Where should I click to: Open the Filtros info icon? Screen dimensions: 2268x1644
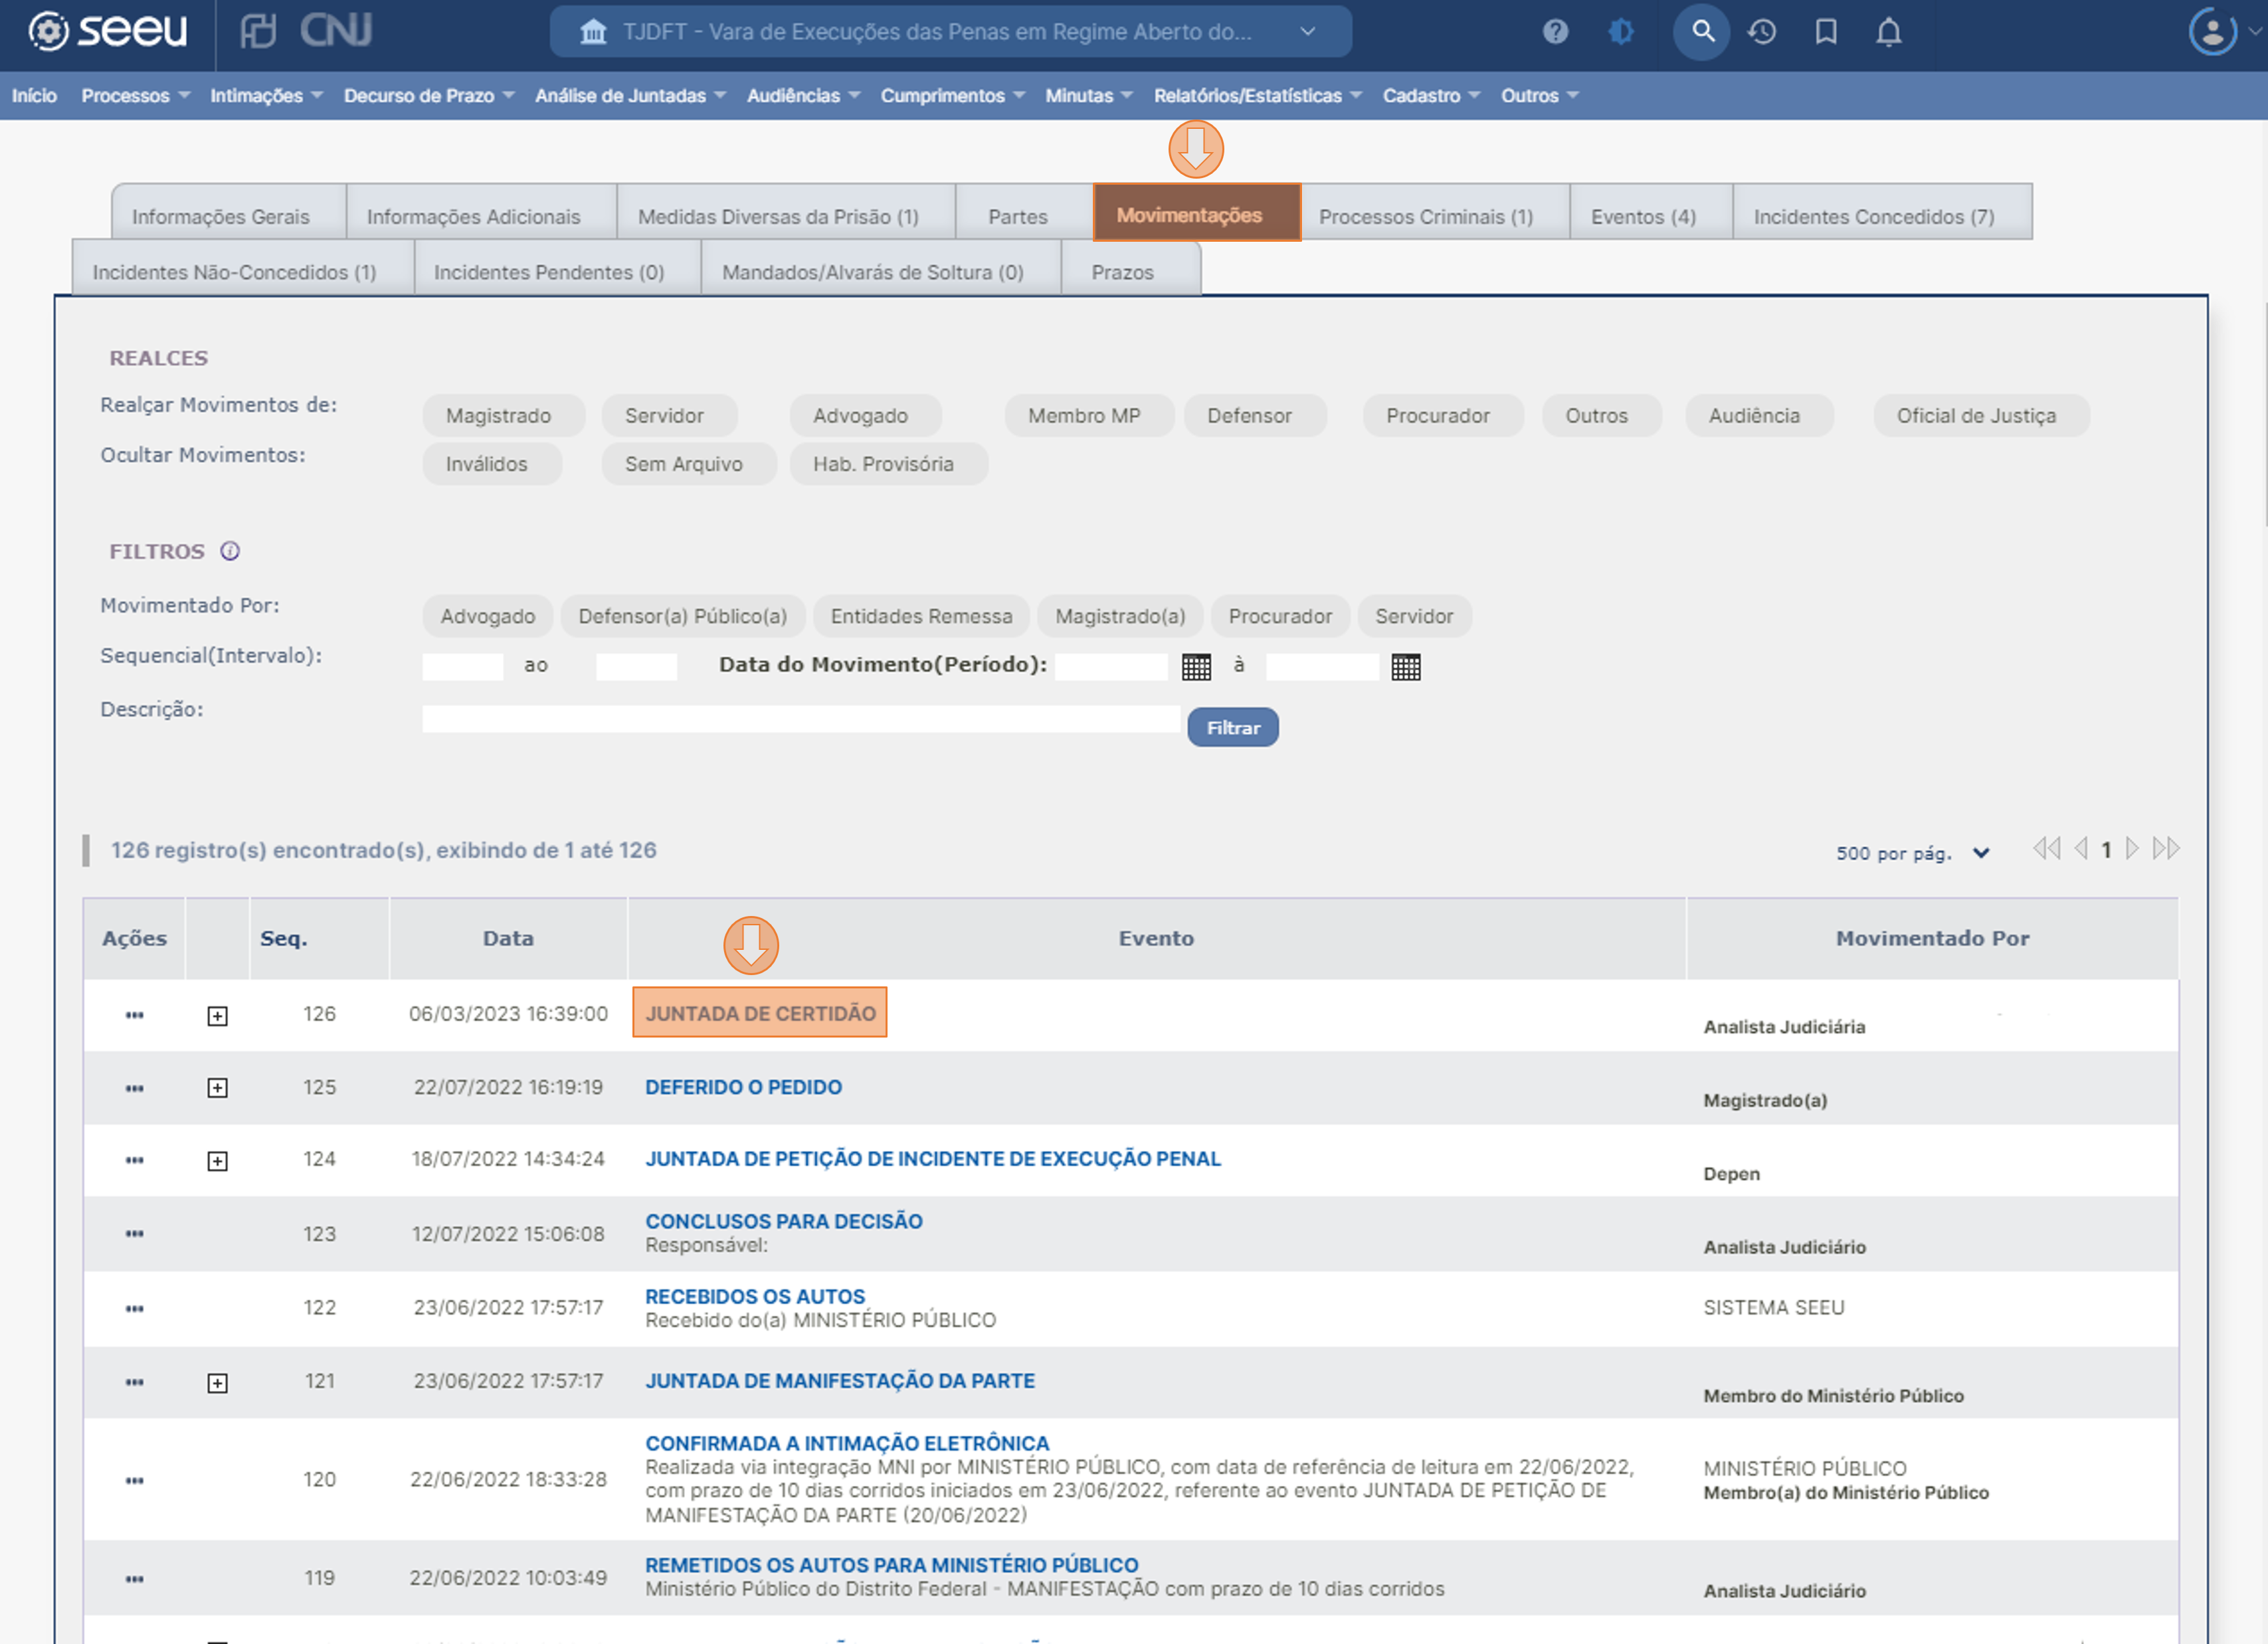230,551
